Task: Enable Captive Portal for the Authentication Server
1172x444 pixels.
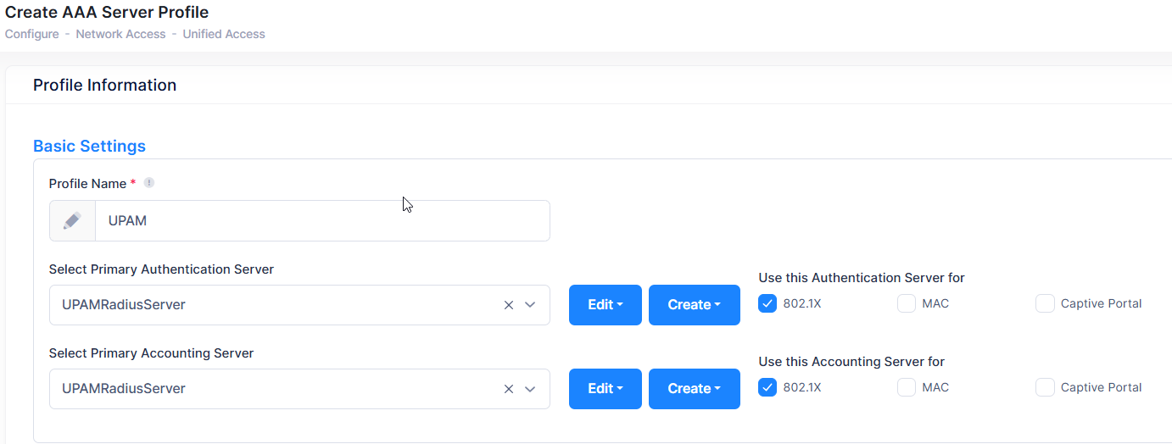Action: (1045, 303)
